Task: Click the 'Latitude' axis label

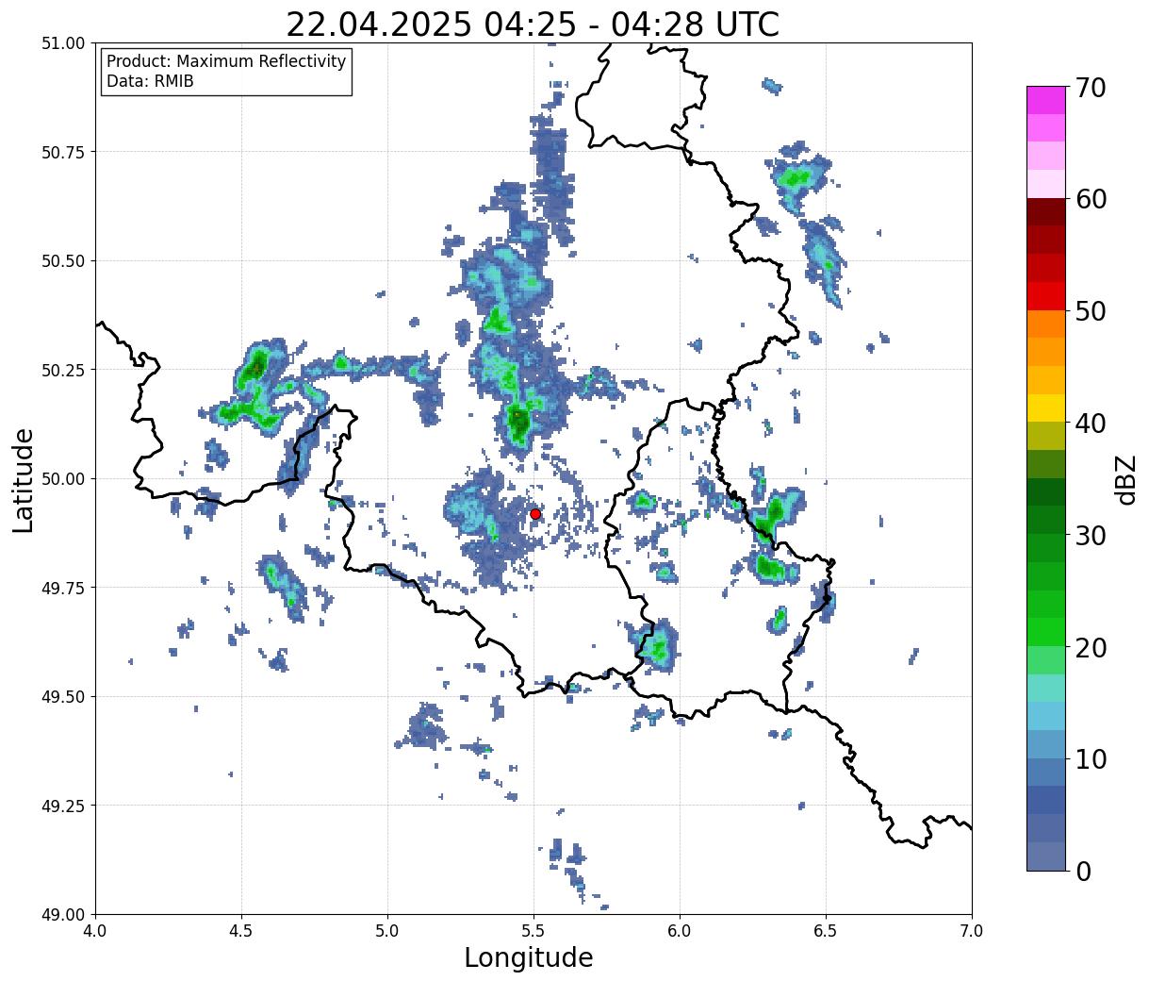Action: (x=24, y=479)
